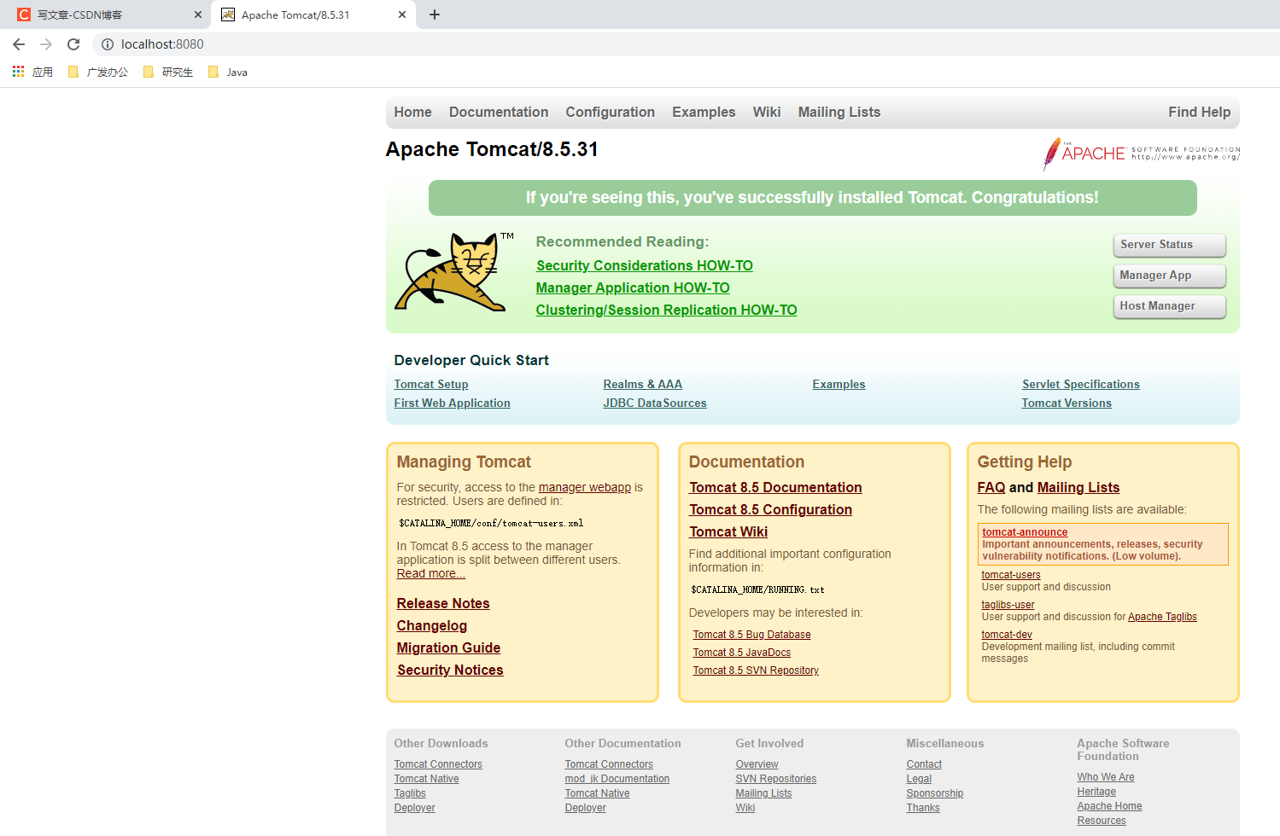Open the Servlet Specifications link

tap(1080, 385)
